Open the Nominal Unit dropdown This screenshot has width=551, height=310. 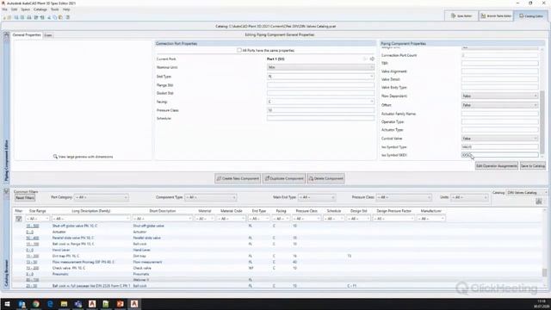click(320, 67)
